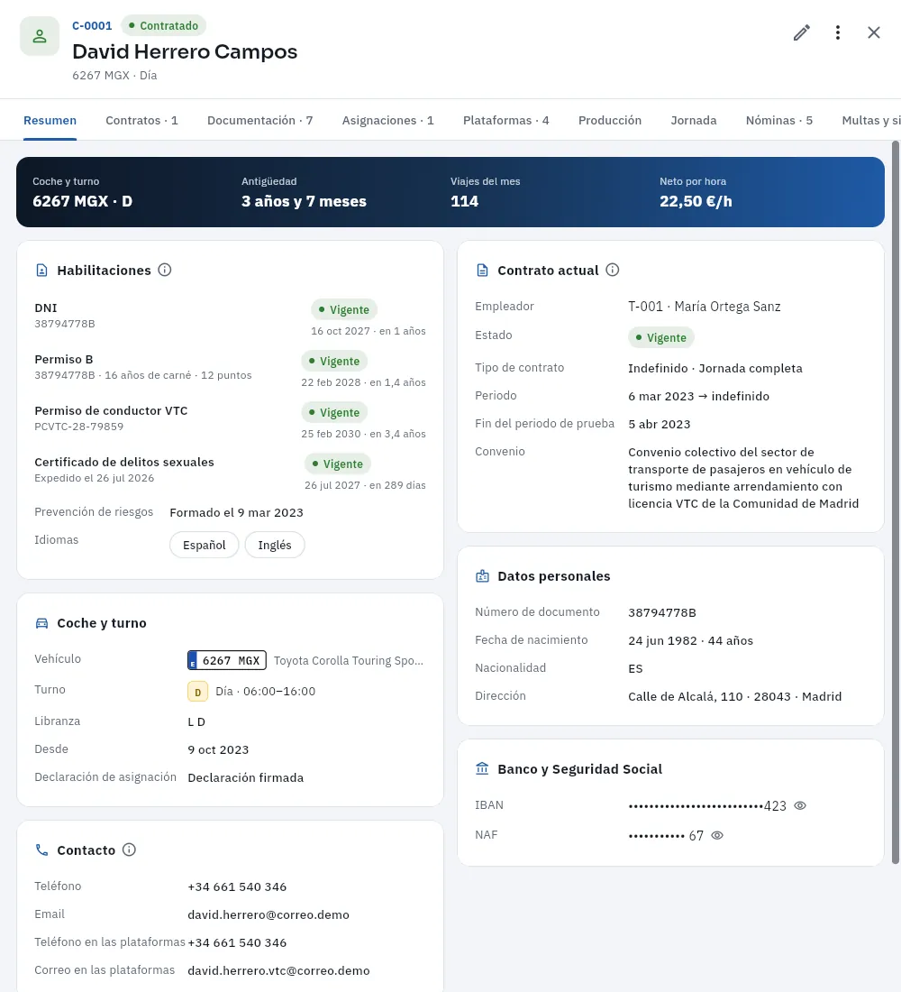Click the Contacto info icon
This screenshot has height=992, width=901.
[x=129, y=850]
